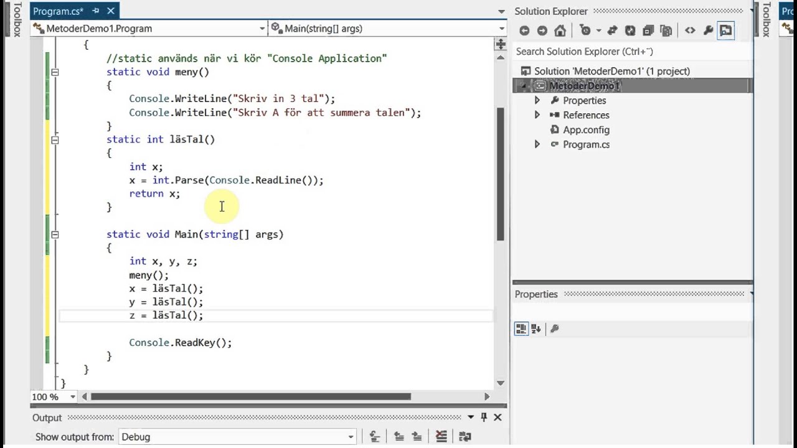Expand the Program.cs node
This screenshot has width=797, height=448.
pyautogui.click(x=537, y=144)
